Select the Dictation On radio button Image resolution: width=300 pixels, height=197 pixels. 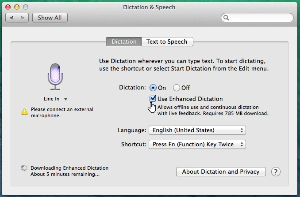click(x=153, y=88)
